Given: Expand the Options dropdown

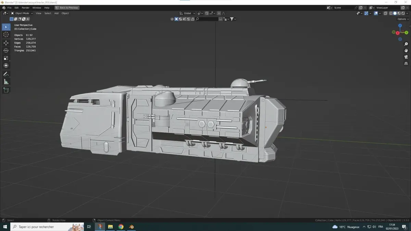Looking at the screenshot, I should (403, 19).
